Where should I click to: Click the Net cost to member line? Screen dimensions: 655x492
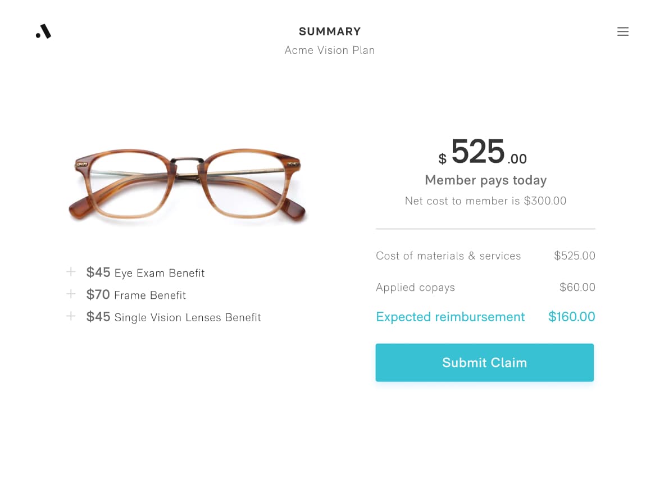[485, 201]
